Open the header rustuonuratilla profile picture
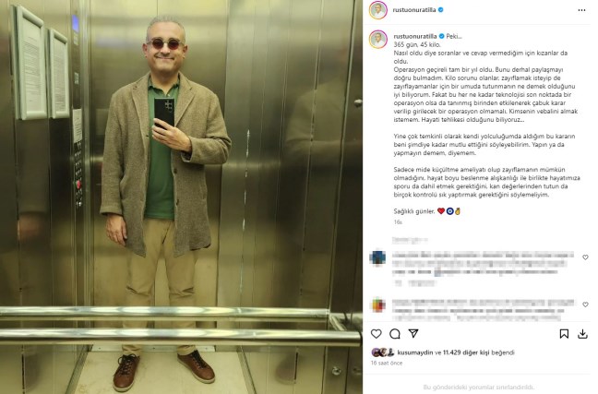The height and width of the screenshot is (394, 598). [378, 10]
